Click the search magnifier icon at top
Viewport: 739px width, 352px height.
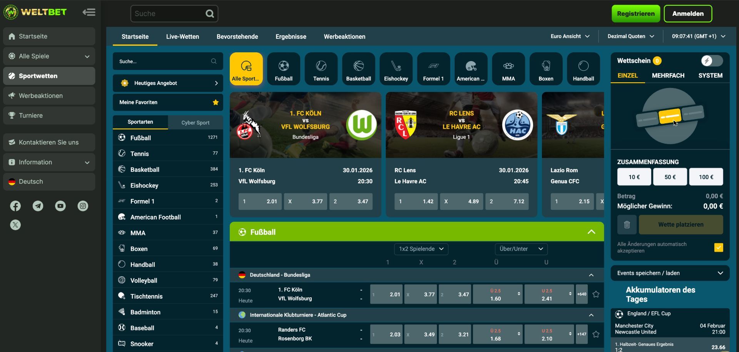point(210,14)
